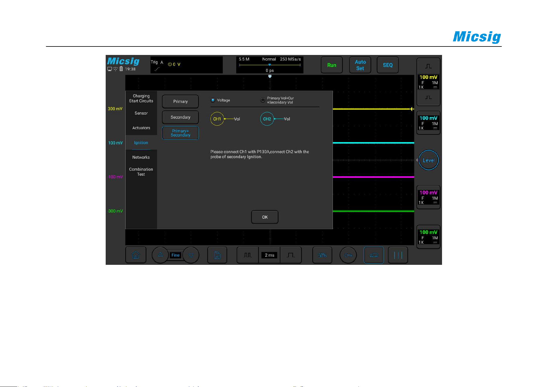
Task: Tap the 0 ps delay readout
Action: click(x=270, y=70)
